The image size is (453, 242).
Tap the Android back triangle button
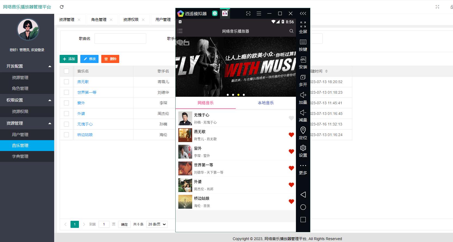click(x=303, y=194)
